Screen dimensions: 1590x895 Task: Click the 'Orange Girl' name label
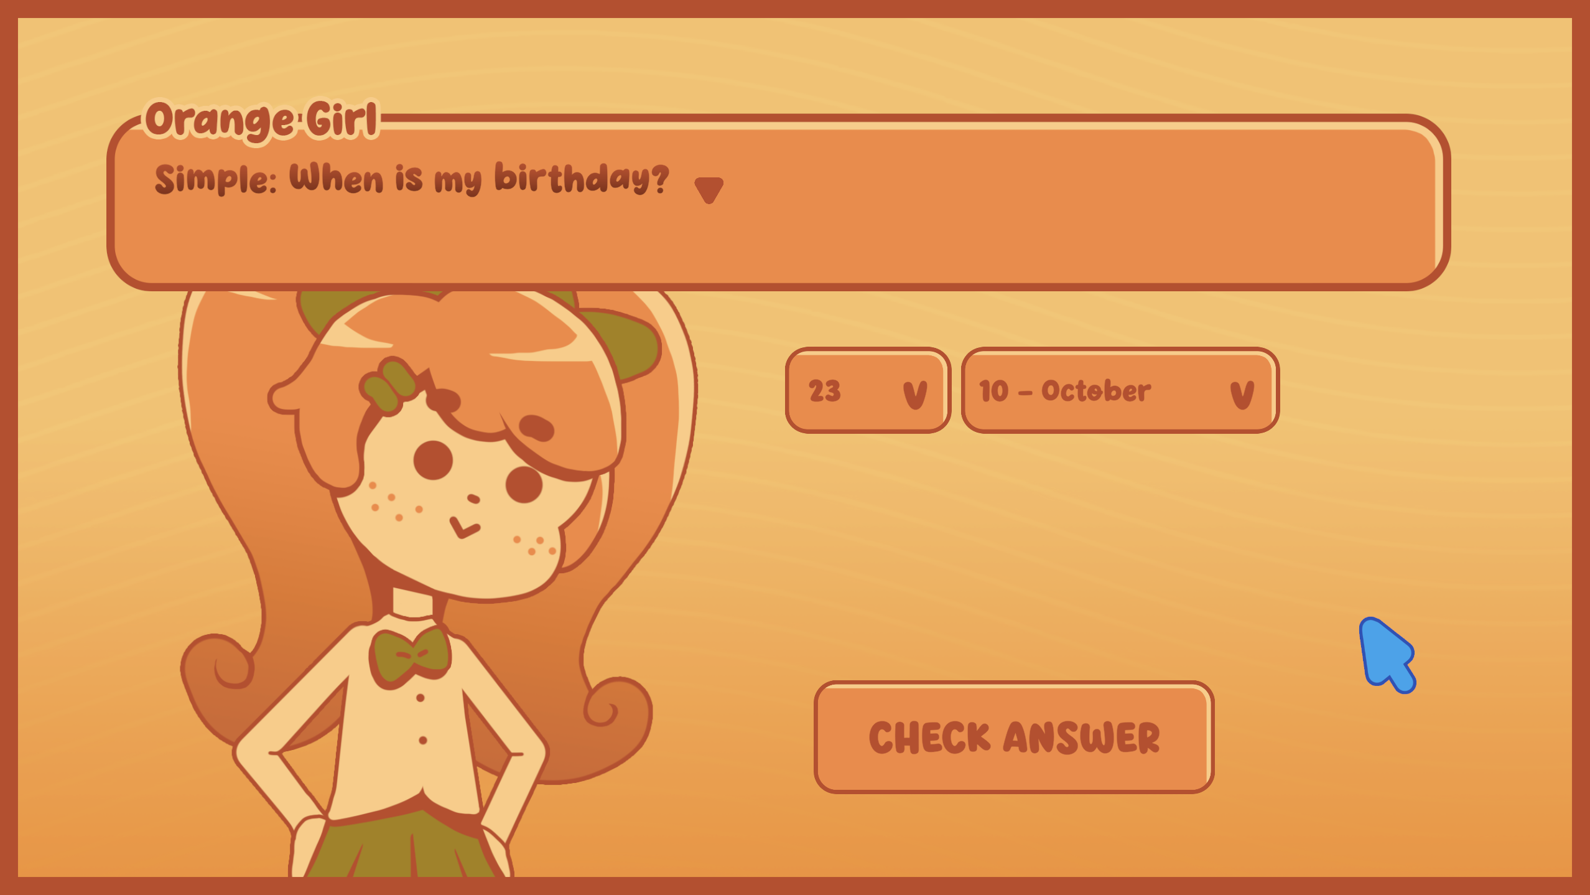point(261,119)
